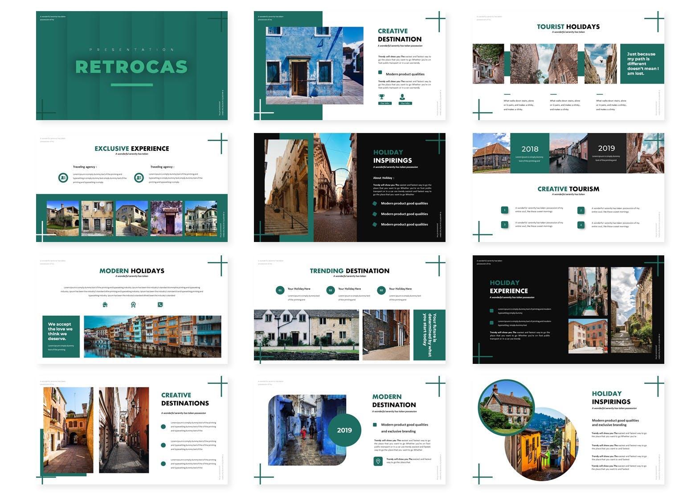
Task: Click the first 'Our info' label under trophy
Action: (x=385, y=103)
